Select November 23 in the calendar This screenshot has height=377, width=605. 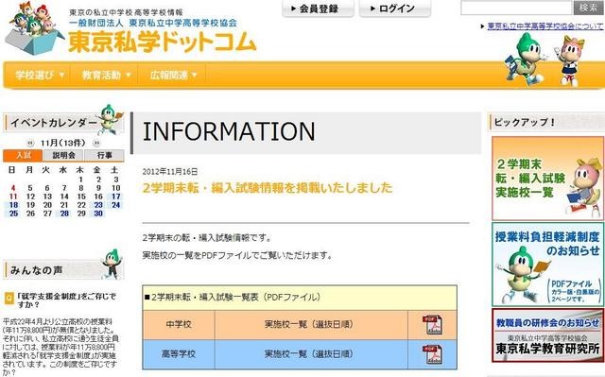pos(98,205)
